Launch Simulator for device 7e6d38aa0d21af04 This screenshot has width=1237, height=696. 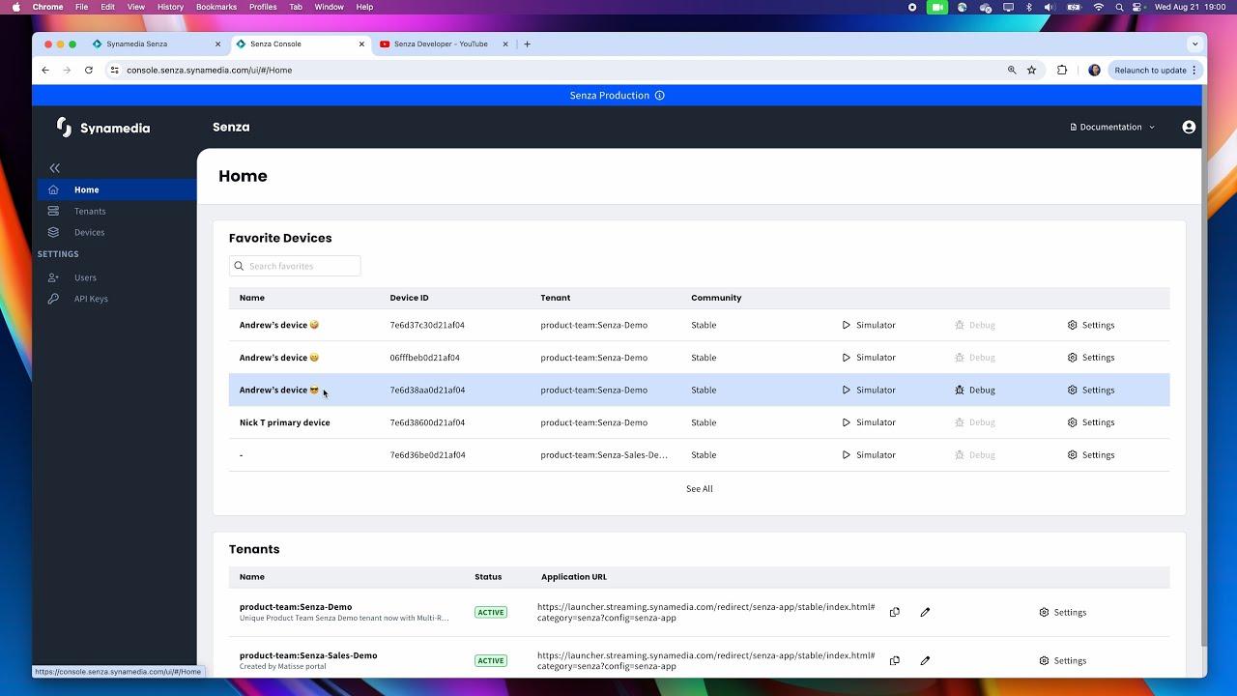[x=869, y=390]
